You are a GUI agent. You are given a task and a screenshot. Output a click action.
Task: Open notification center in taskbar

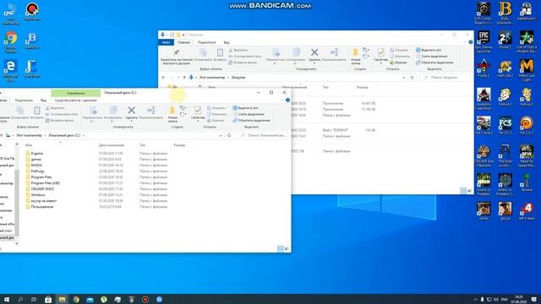tap(534, 299)
